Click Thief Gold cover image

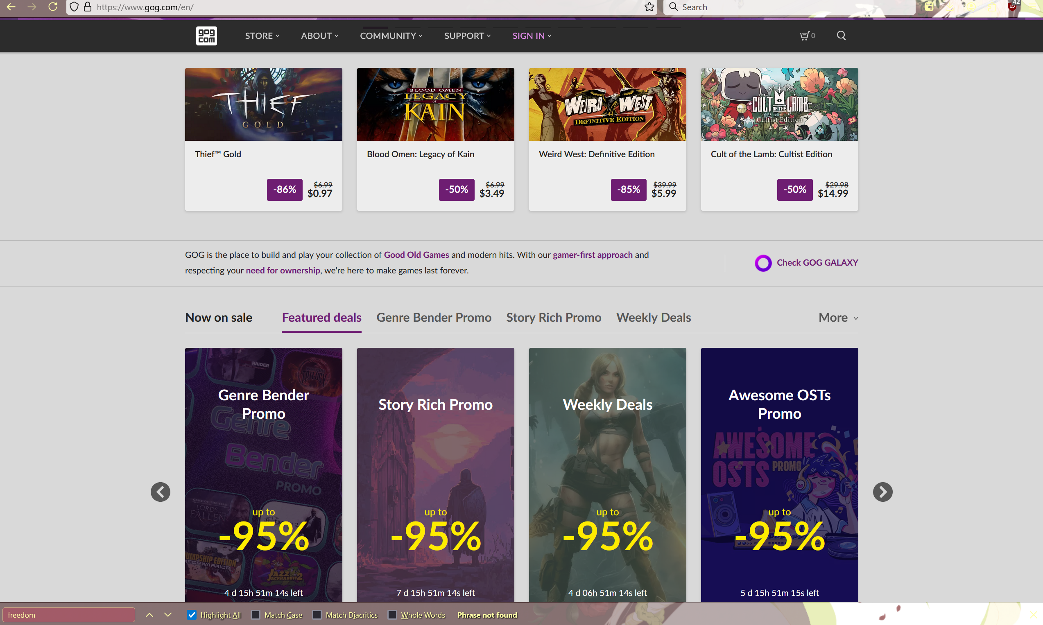(264, 104)
